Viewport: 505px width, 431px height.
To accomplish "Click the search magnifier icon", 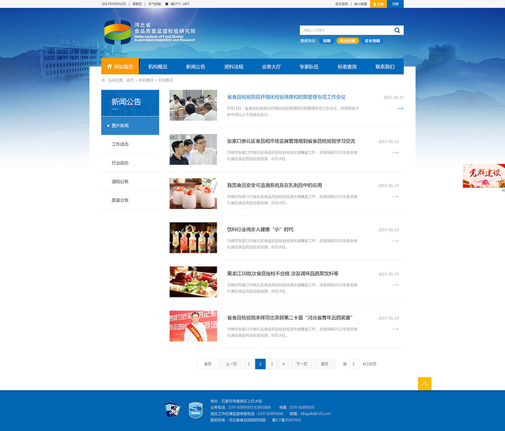I will pos(397,30).
